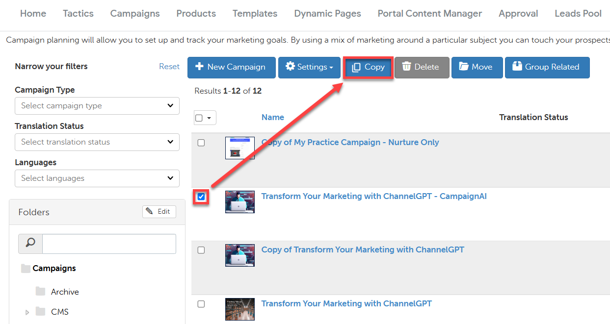Open the Select languages dropdown

click(97, 178)
